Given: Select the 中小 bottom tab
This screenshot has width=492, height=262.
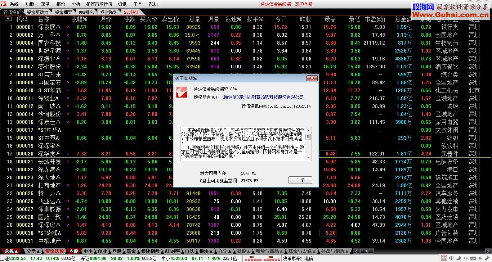Looking at the screenshot, I should click(88, 251).
